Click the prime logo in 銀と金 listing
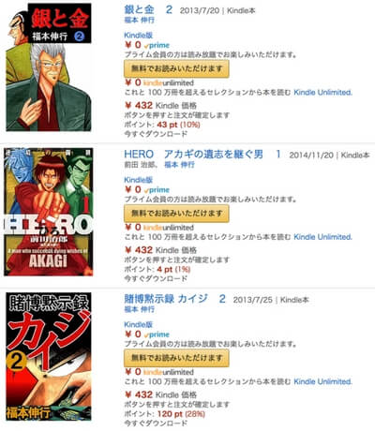 [157, 46]
